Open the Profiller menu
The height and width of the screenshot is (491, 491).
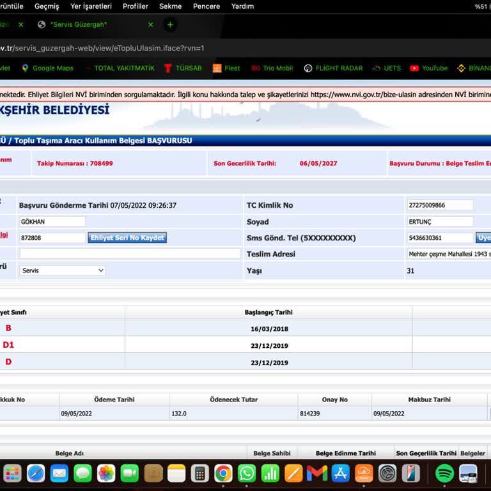pyautogui.click(x=136, y=6)
